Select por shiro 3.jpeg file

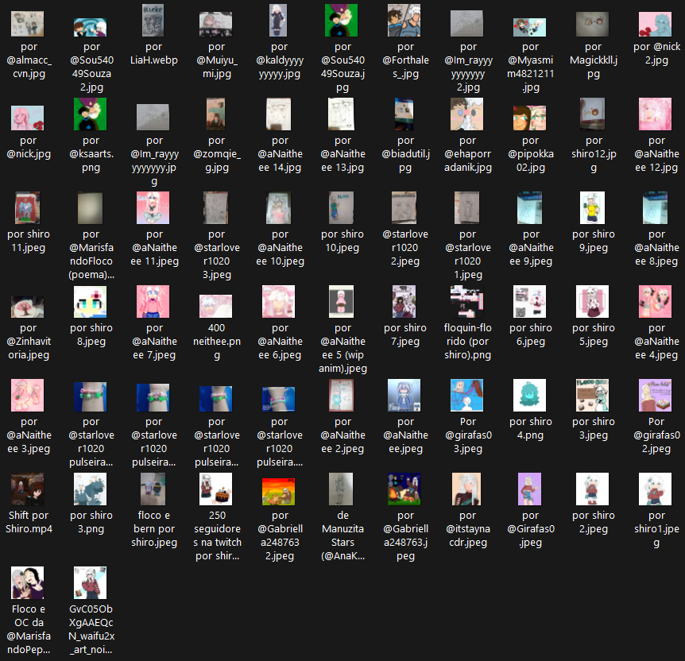pyautogui.click(x=592, y=396)
